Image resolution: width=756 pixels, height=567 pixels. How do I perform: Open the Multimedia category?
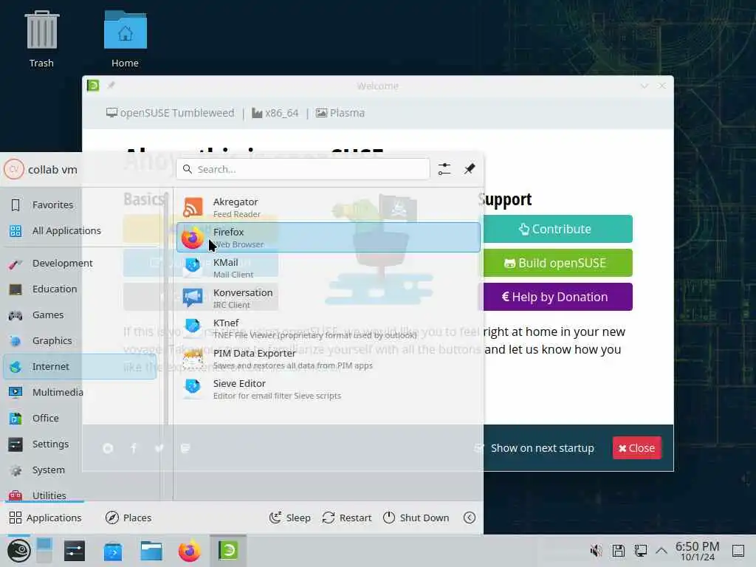click(80, 393)
